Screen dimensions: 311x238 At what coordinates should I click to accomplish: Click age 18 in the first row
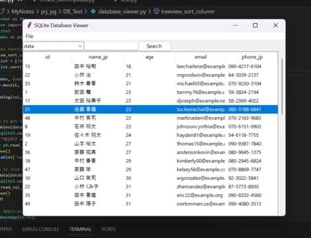coord(128,66)
